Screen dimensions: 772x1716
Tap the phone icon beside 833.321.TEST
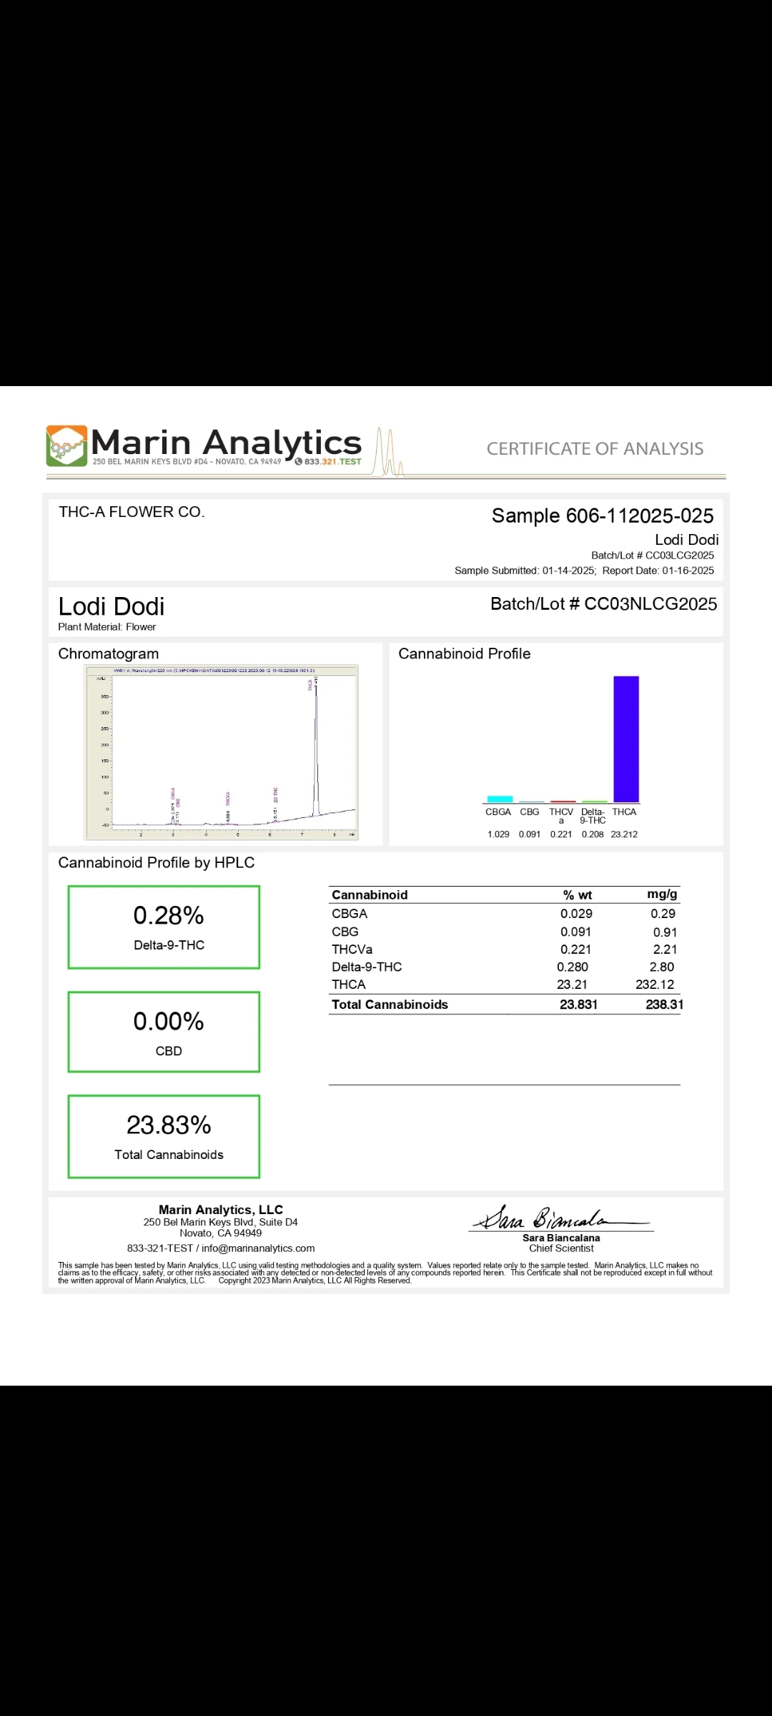point(298,461)
